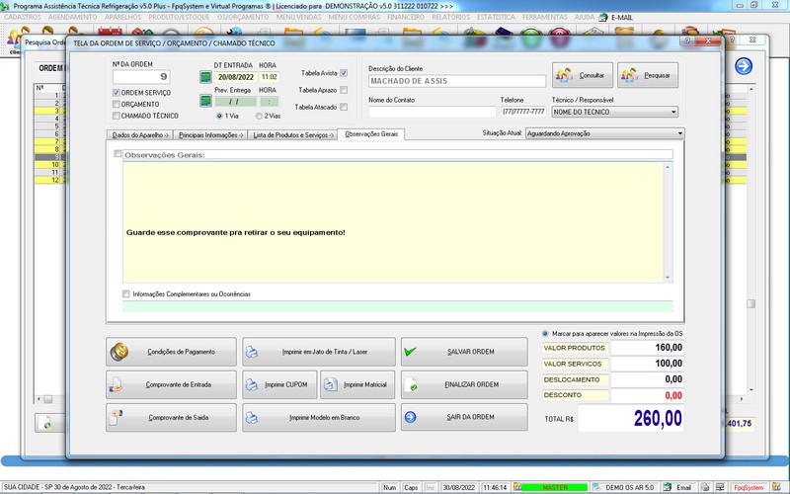This screenshot has width=790, height=494.
Task: Click Comprovante de Saída button
Action: click(x=171, y=417)
